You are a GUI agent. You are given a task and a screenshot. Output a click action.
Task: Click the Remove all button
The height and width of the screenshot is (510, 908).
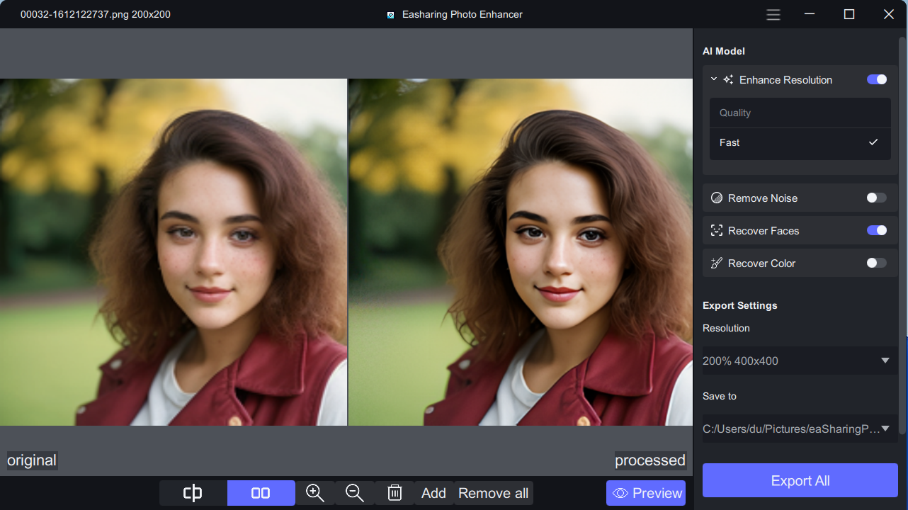(493, 493)
